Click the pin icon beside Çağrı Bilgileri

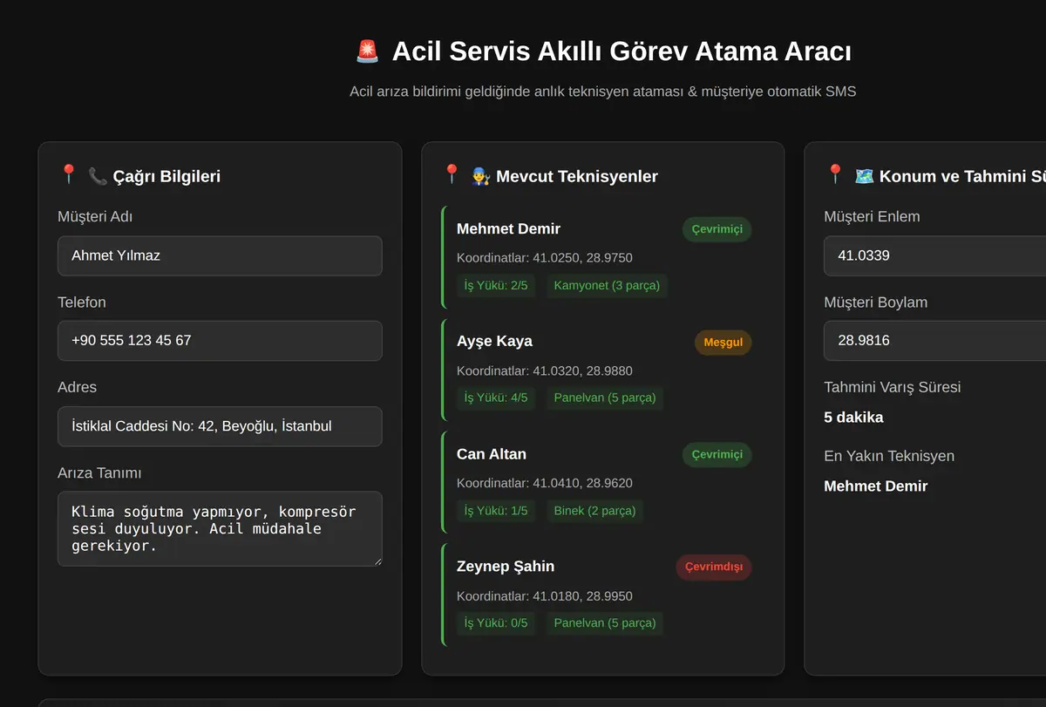pyautogui.click(x=69, y=175)
